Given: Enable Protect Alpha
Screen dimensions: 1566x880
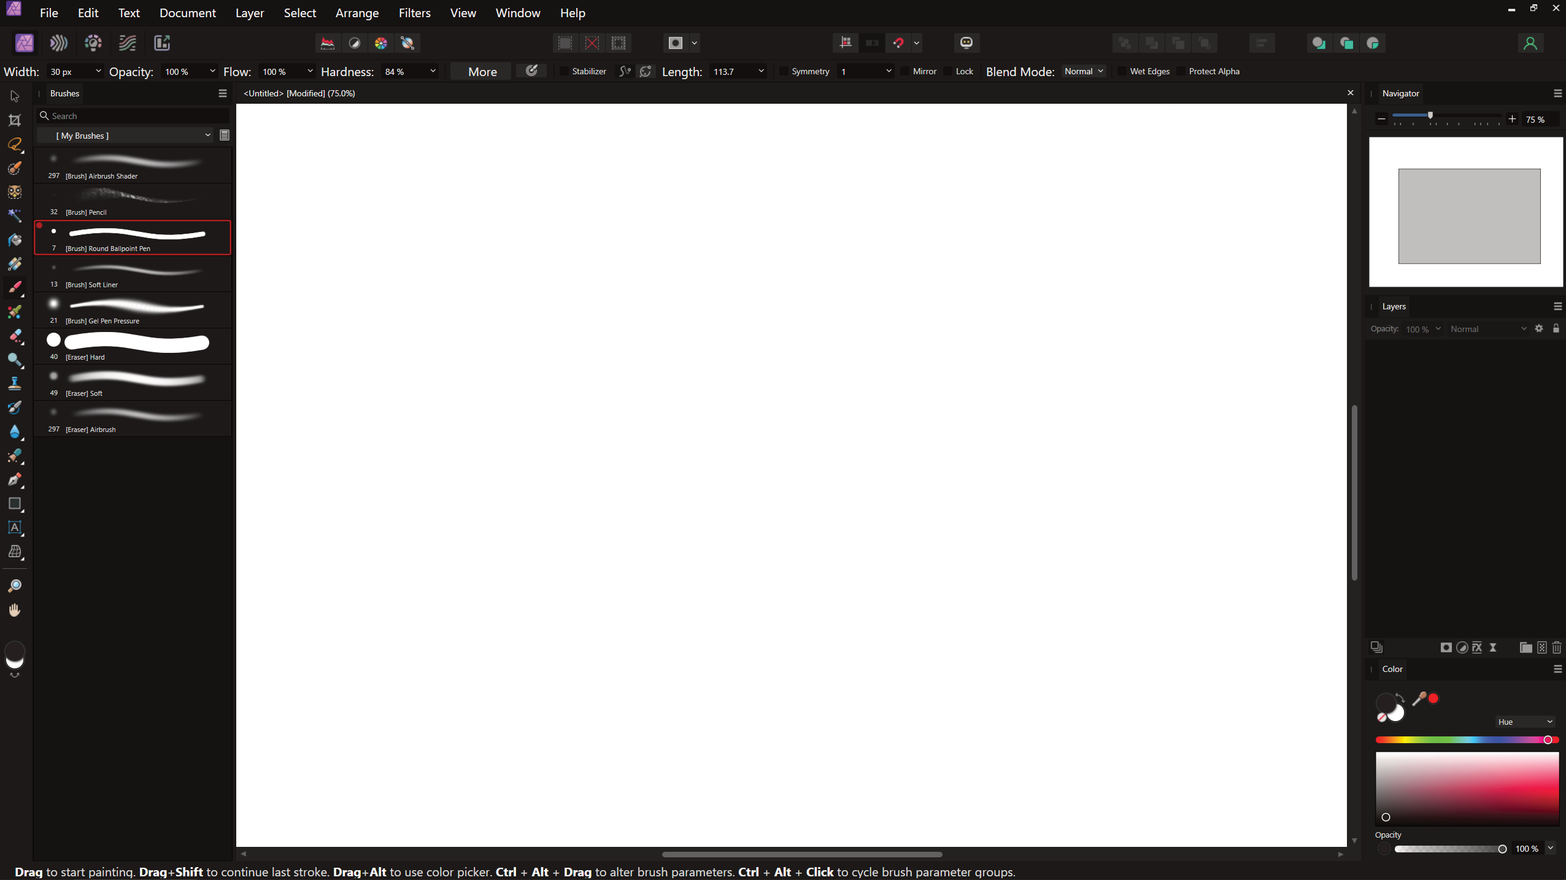Looking at the screenshot, I should point(1181,71).
